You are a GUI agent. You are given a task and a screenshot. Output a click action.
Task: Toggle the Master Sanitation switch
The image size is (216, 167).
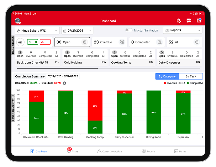(128, 31)
